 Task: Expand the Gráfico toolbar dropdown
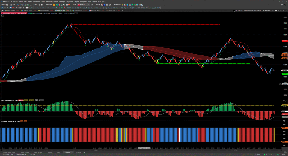(x=8, y=4)
